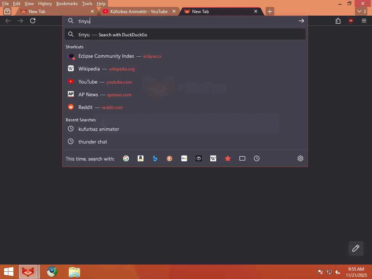Open the workspaces icon left of tabs
372x279 pixels.
tap(7, 11)
